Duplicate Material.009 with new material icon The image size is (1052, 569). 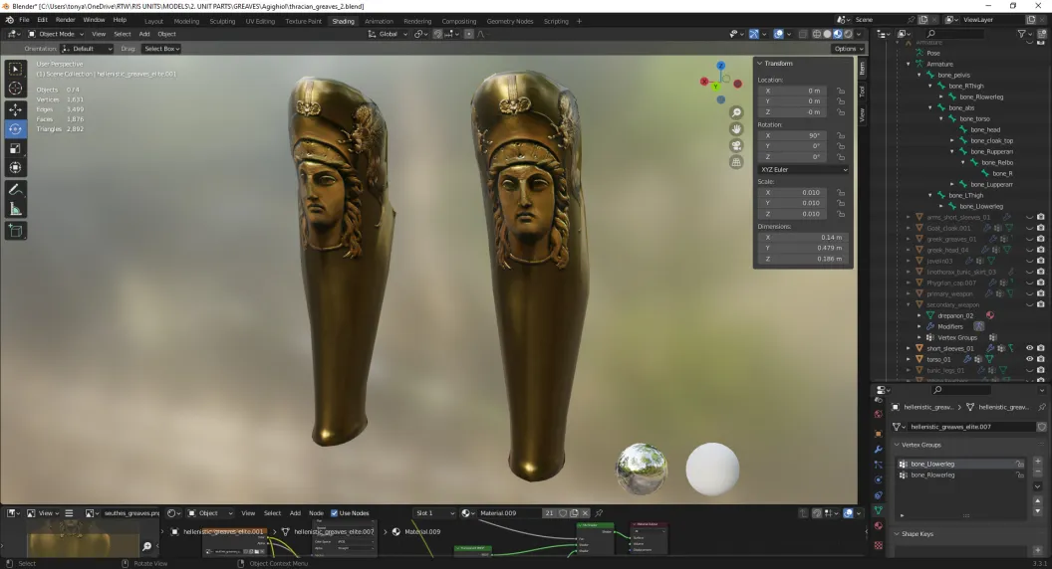[574, 513]
